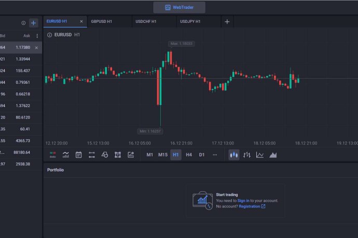Image resolution: width=358 pixels, height=238 pixels.
Task: Select the watchlist row with ask 80.6120
Action: (x=21, y=117)
